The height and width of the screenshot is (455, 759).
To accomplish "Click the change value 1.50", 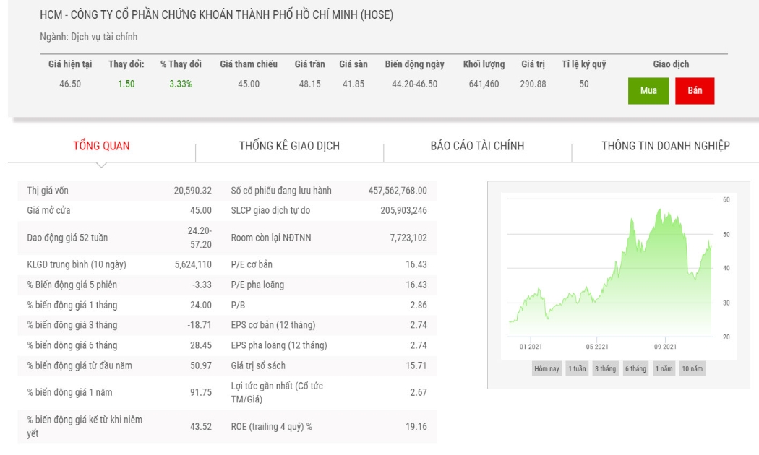I will click(126, 84).
